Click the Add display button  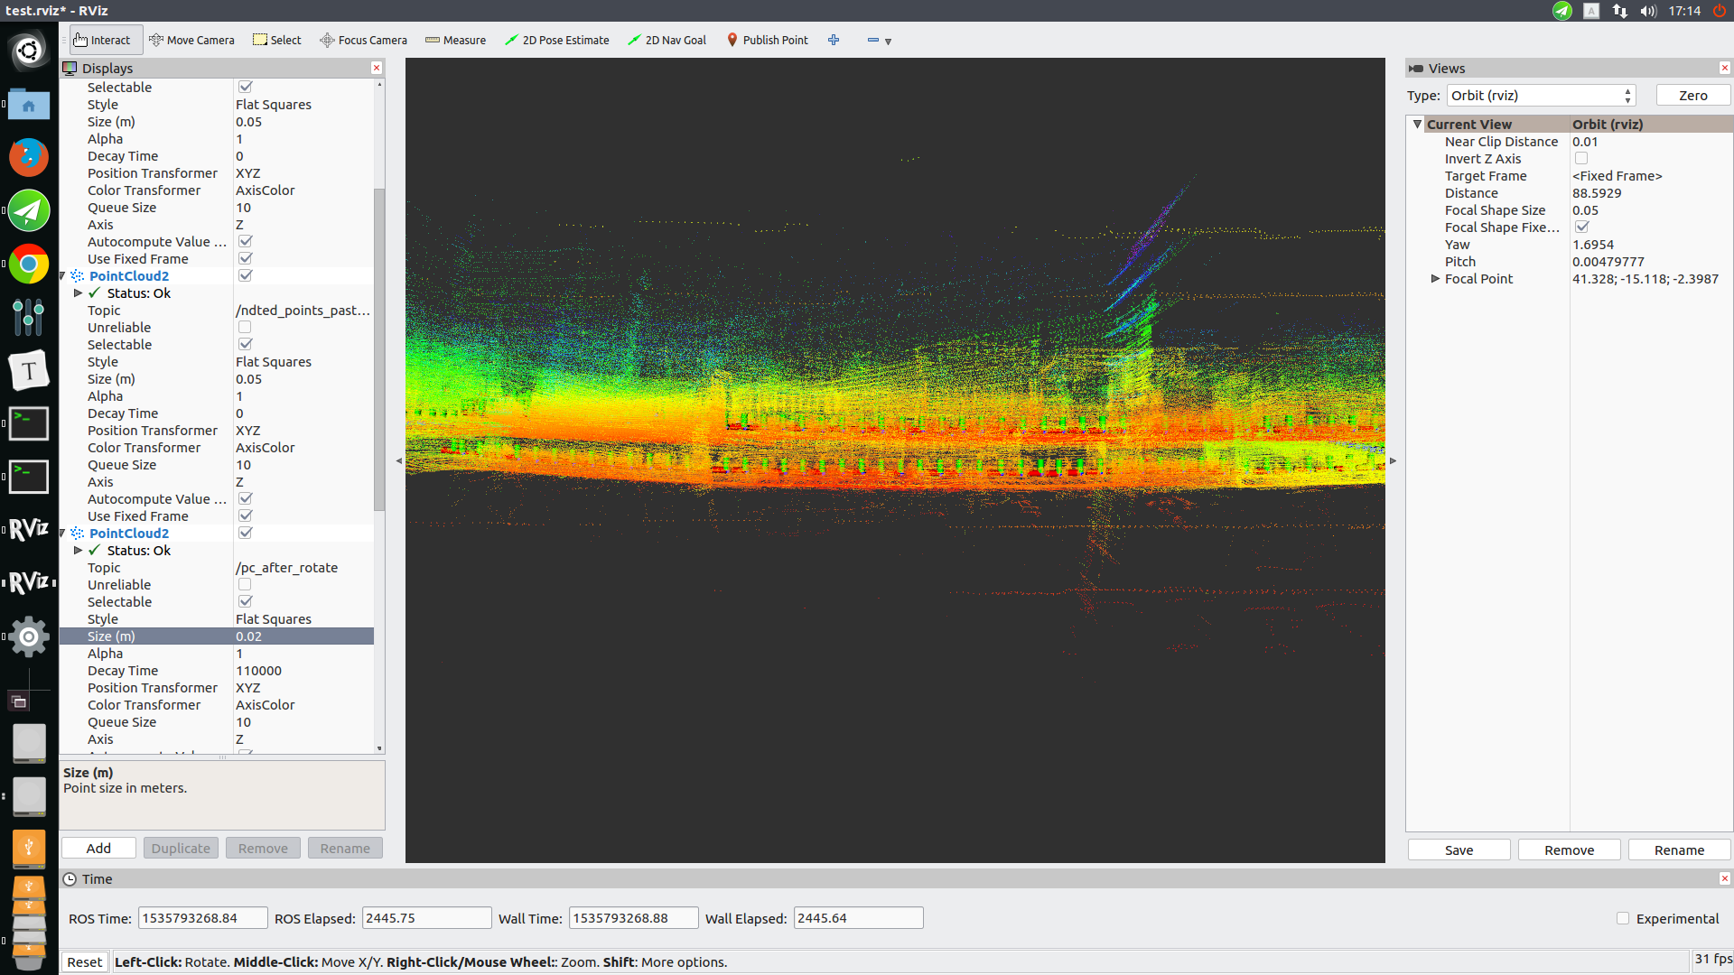pyautogui.click(x=98, y=849)
